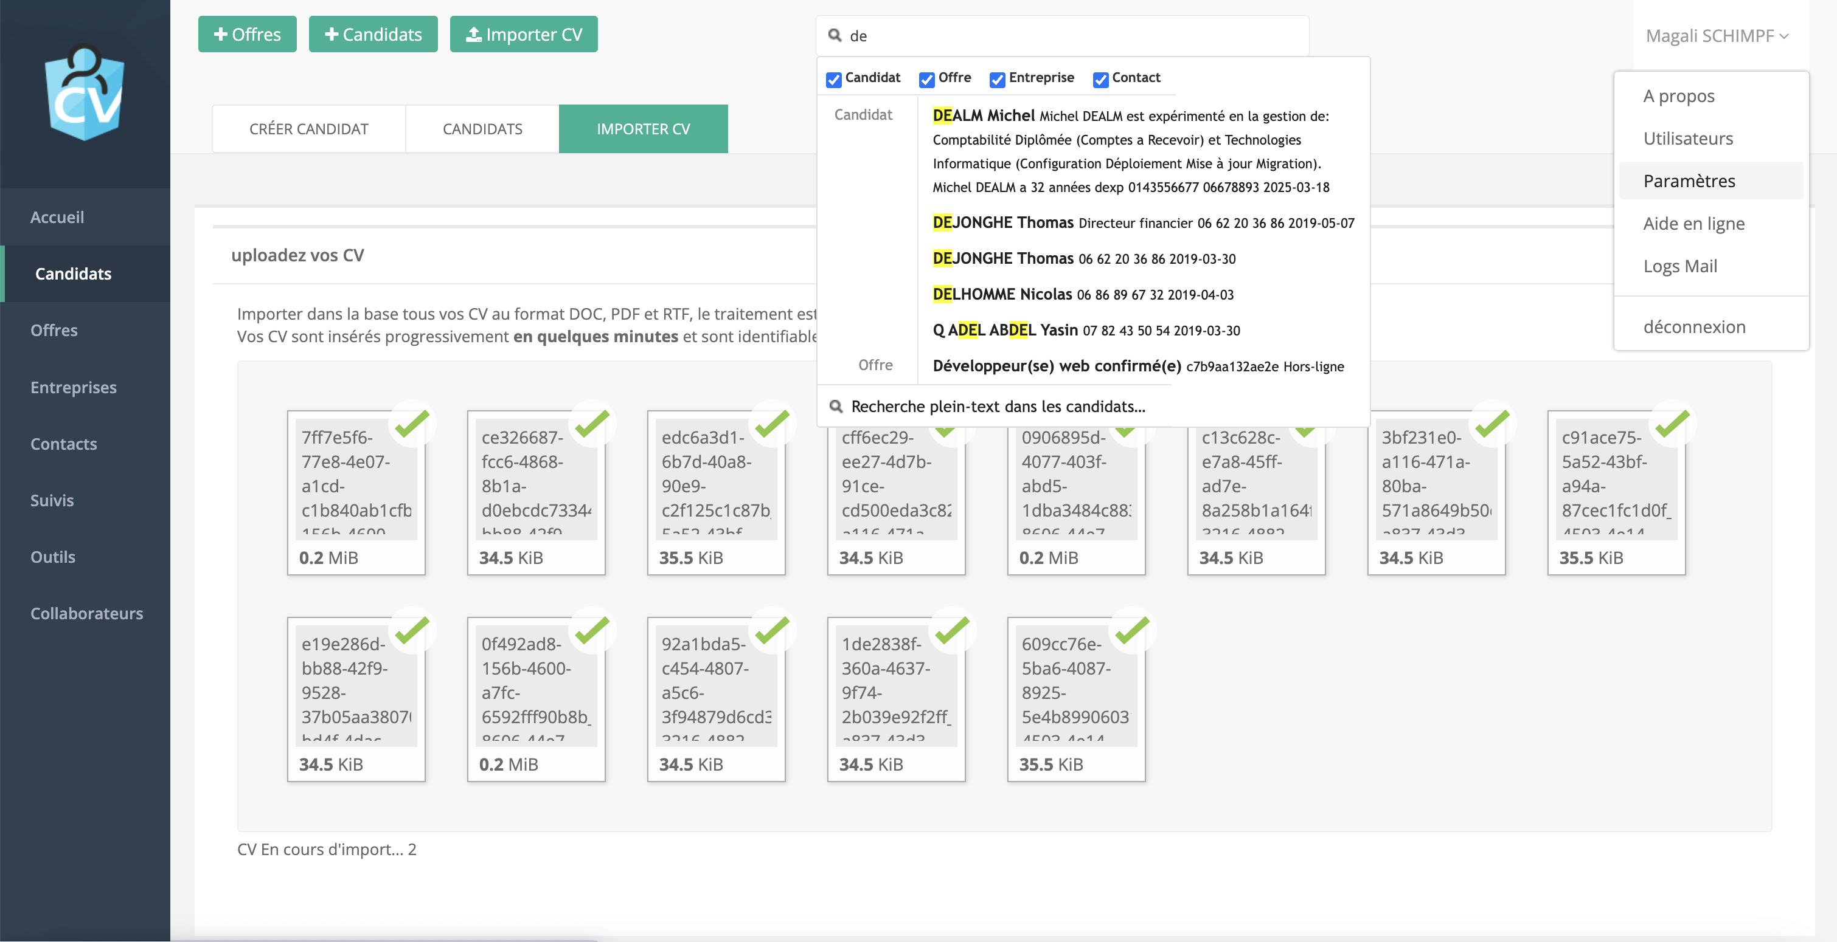
Task: Select Paramètres in the user menu
Action: coord(1689,180)
